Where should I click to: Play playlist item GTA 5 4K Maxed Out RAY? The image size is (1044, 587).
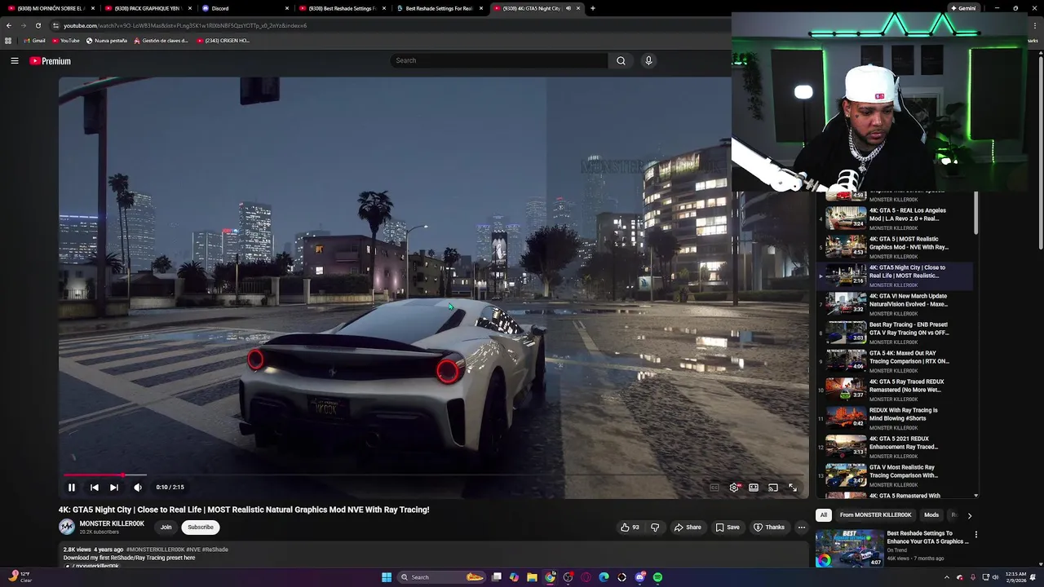click(896, 361)
